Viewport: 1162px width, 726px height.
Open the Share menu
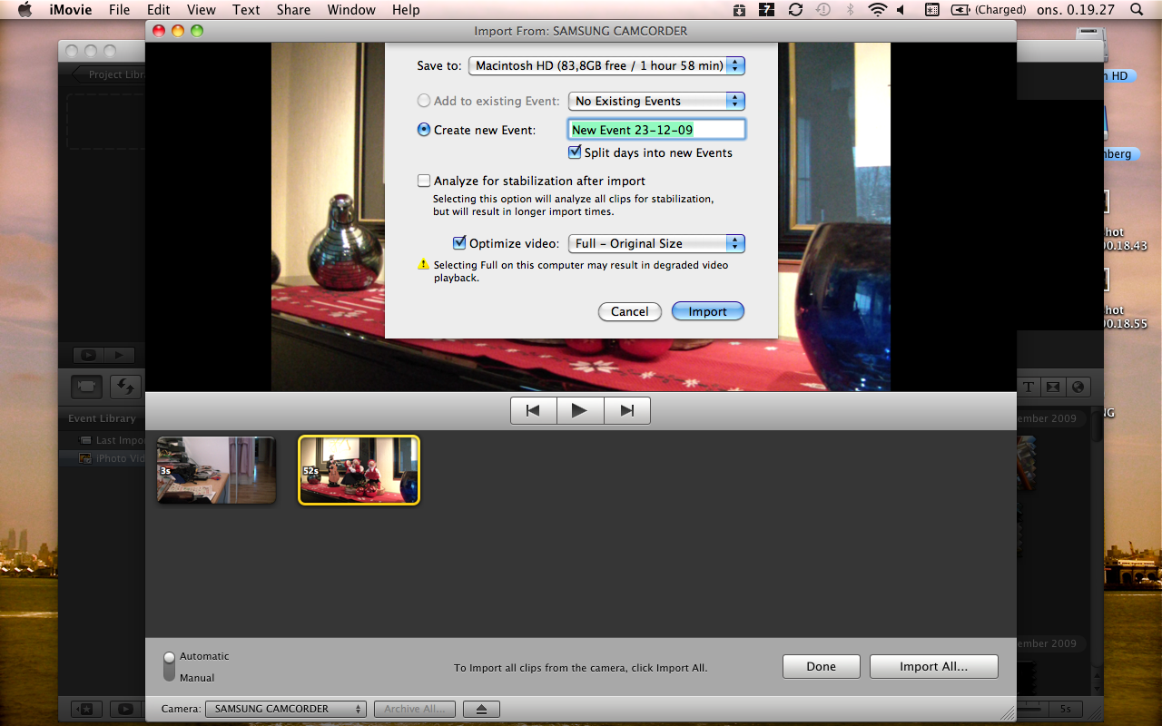[x=293, y=10]
